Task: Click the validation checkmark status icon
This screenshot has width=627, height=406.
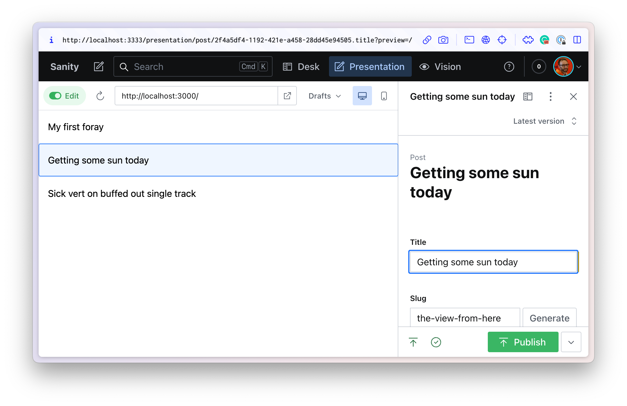Action: coord(436,342)
